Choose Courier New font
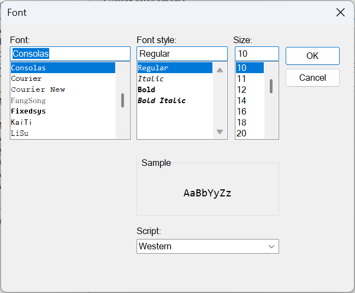The width and height of the screenshot is (355, 293). [x=63, y=89]
